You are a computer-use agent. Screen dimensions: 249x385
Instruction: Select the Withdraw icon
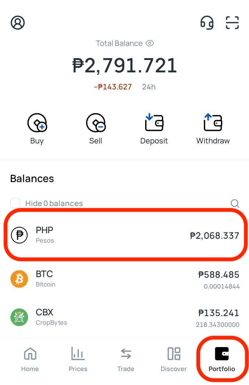(x=213, y=123)
